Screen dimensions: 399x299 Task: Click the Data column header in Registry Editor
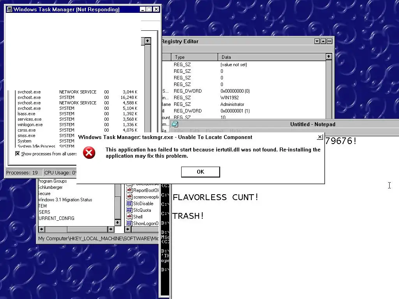click(272, 57)
